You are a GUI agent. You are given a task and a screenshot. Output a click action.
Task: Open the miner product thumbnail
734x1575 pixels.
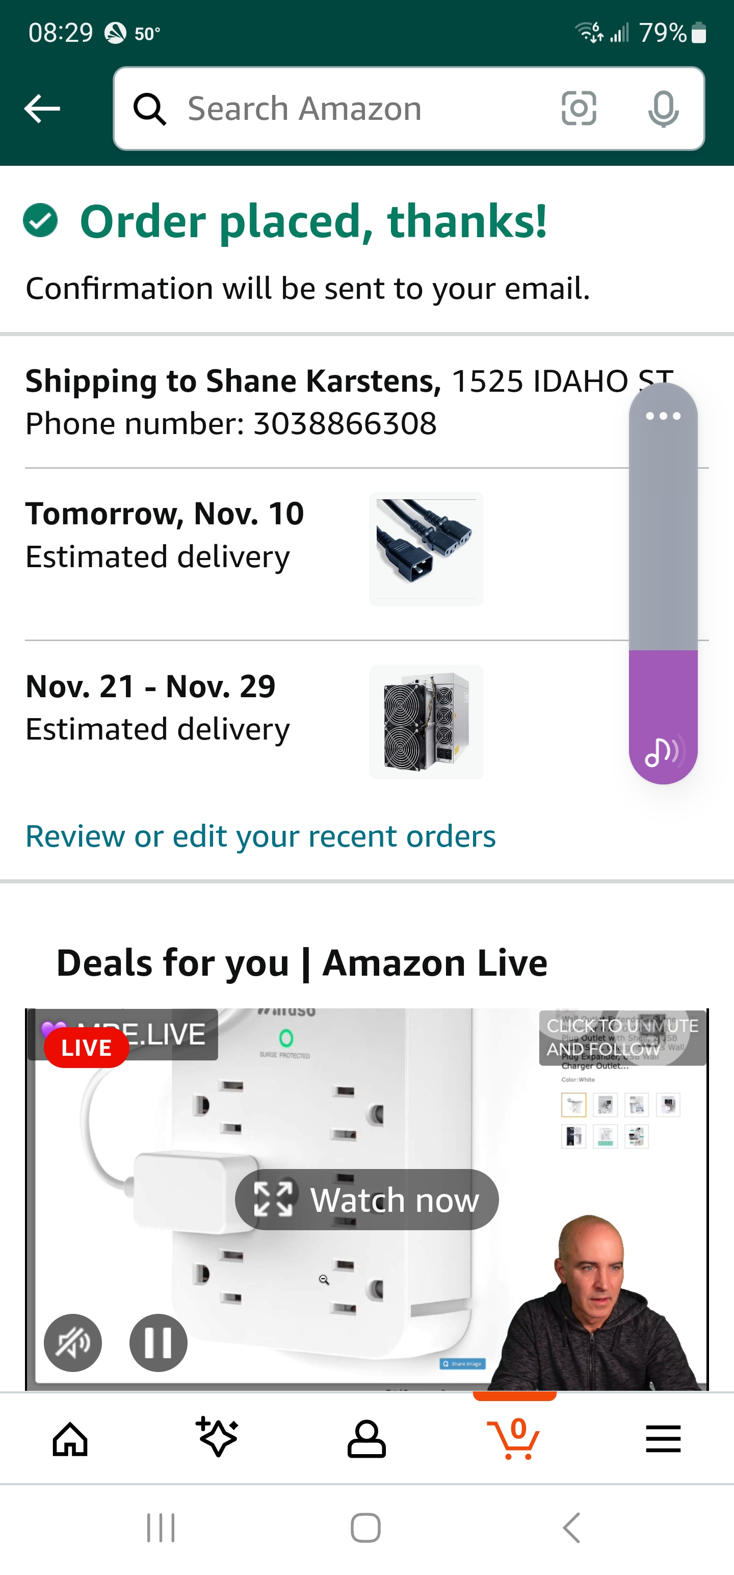(426, 722)
